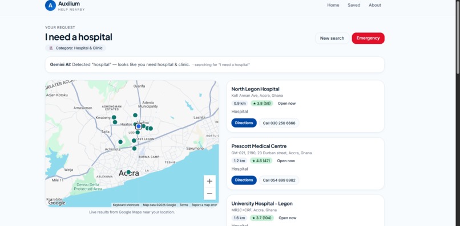Click the blue current location marker
This screenshot has width=460, height=226.
point(139,126)
